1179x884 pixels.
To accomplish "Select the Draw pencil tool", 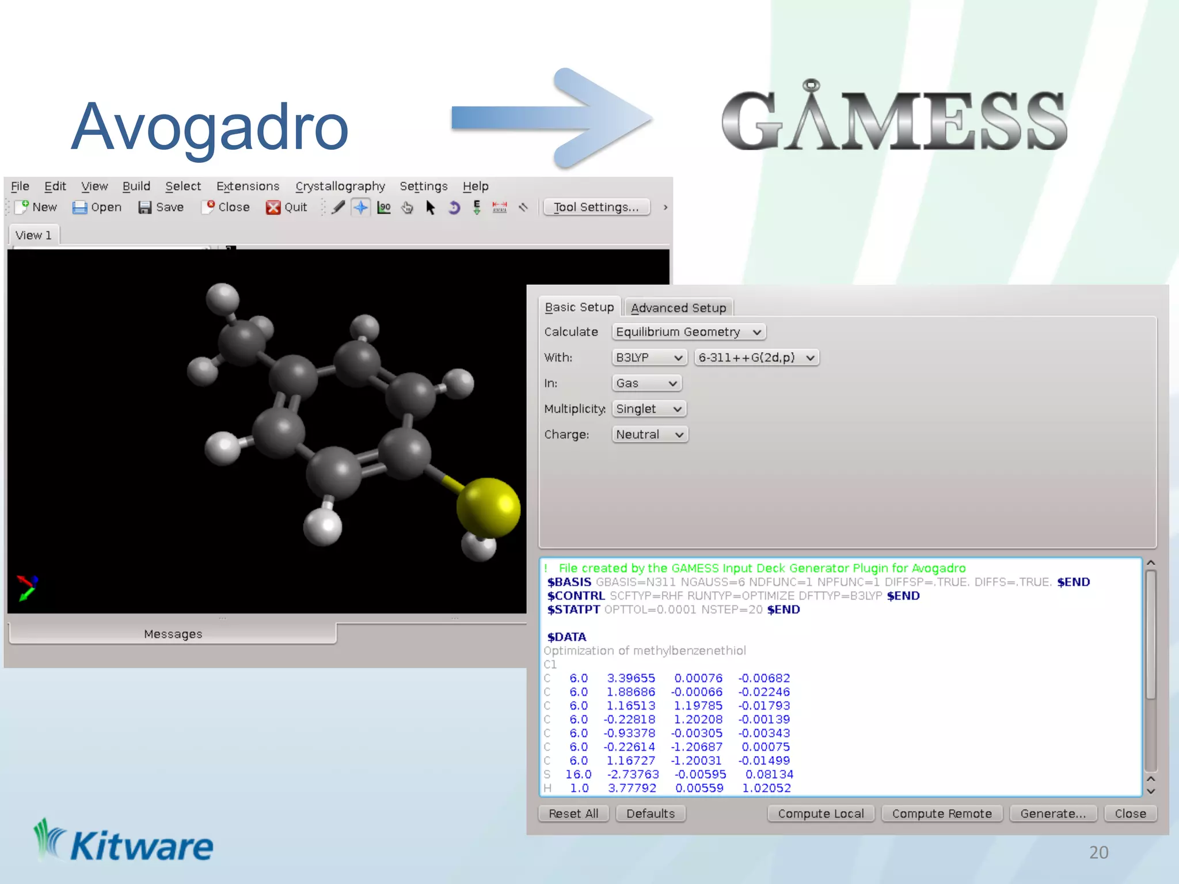I will (x=339, y=207).
